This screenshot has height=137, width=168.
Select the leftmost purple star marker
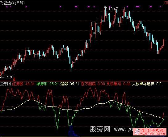pos(7,7)
